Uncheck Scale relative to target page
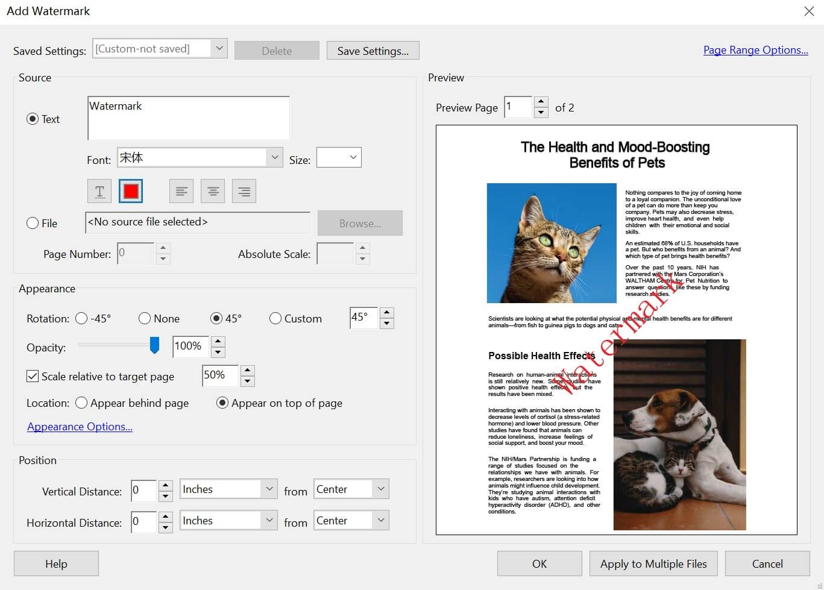This screenshot has width=824, height=590. tap(33, 376)
